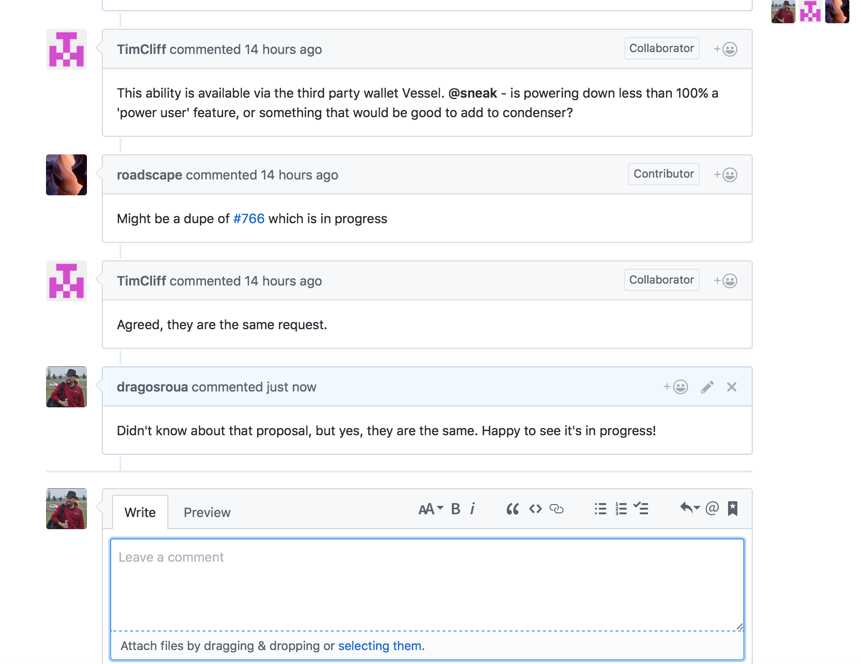Insert a quote using toolbar icon
The width and height of the screenshot is (861, 664).
pyautogui.click(x=512, y=509)
